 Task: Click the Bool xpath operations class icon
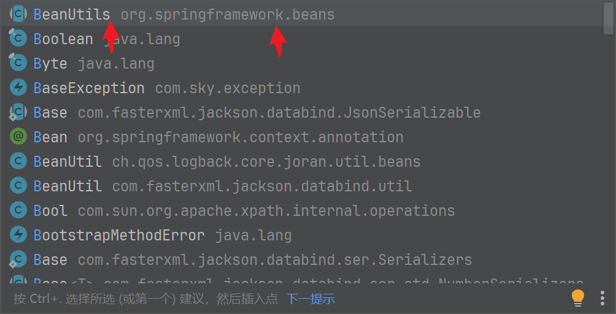18,210
